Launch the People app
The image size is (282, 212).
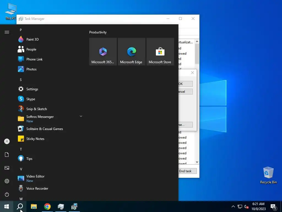[x=50, y=49]
